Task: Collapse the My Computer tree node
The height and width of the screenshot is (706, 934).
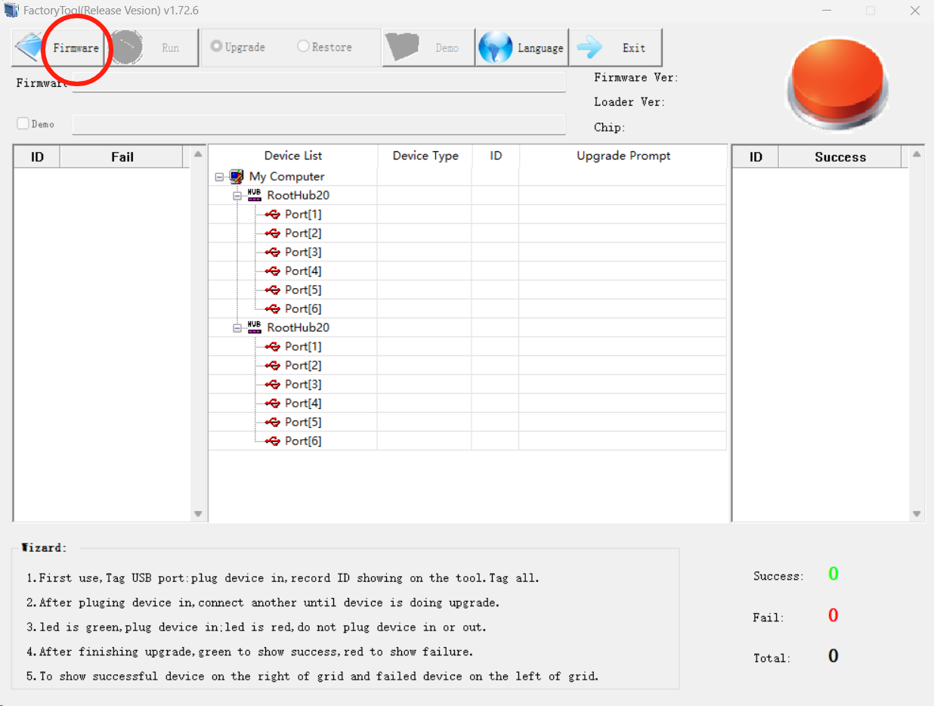Action: pos(219,177)
